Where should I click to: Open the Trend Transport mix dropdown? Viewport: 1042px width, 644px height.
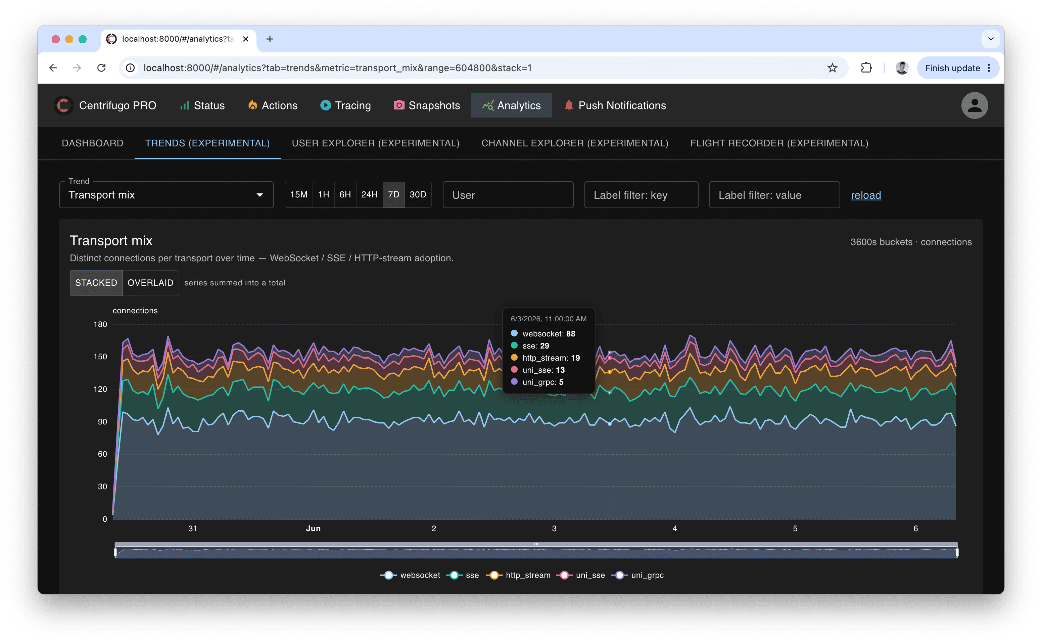[166, 195]
